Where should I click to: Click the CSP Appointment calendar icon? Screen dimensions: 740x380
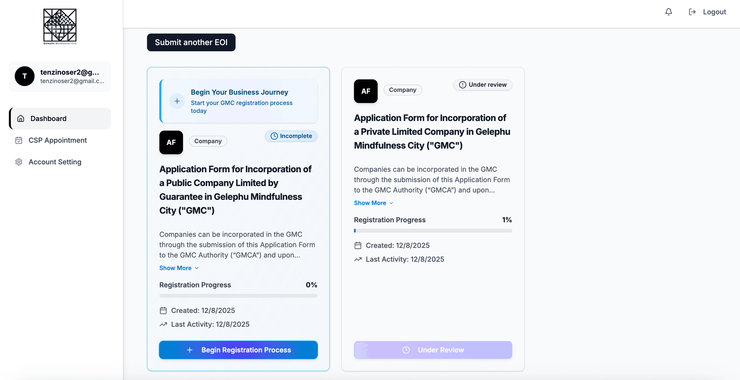[x=18, y=140]
